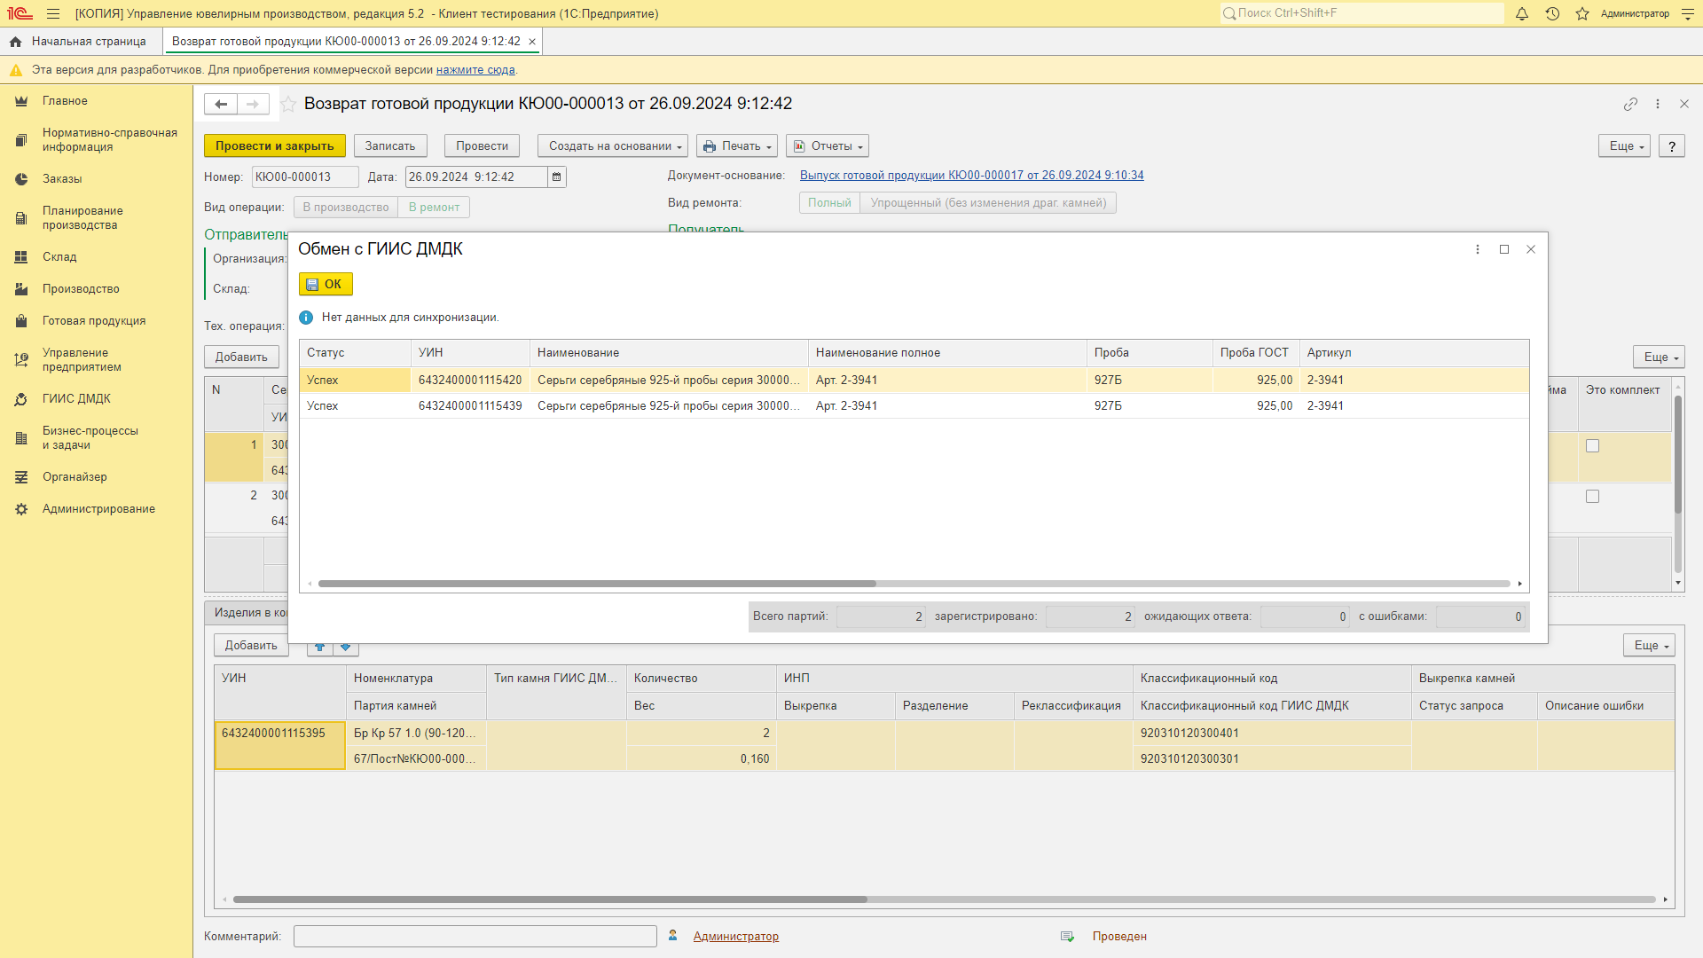Click the Провести button
Viewport: 1703px width, 958px height.
(483, 146)
